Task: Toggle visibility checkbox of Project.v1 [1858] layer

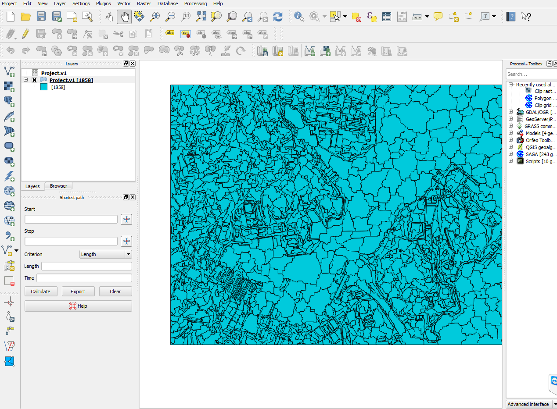Action: click(x=34, y=80)
